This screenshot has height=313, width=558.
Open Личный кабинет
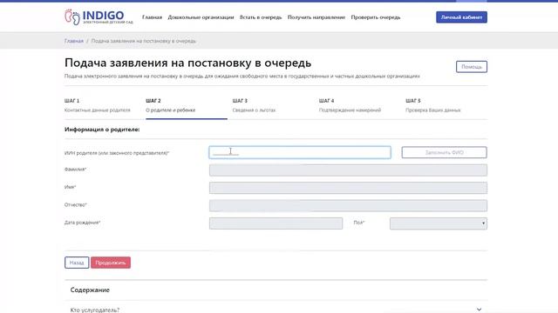[x=461, y=17]
